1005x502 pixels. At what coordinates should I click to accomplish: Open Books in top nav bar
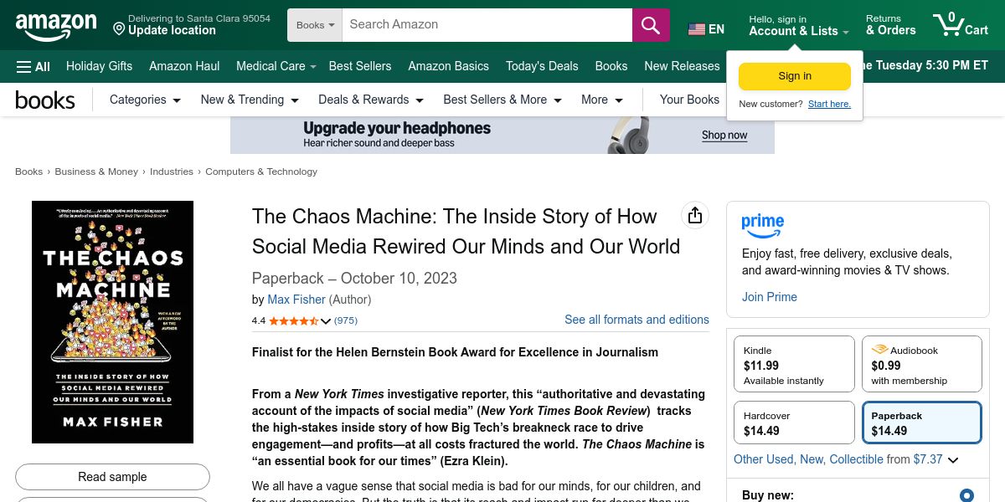611,66
